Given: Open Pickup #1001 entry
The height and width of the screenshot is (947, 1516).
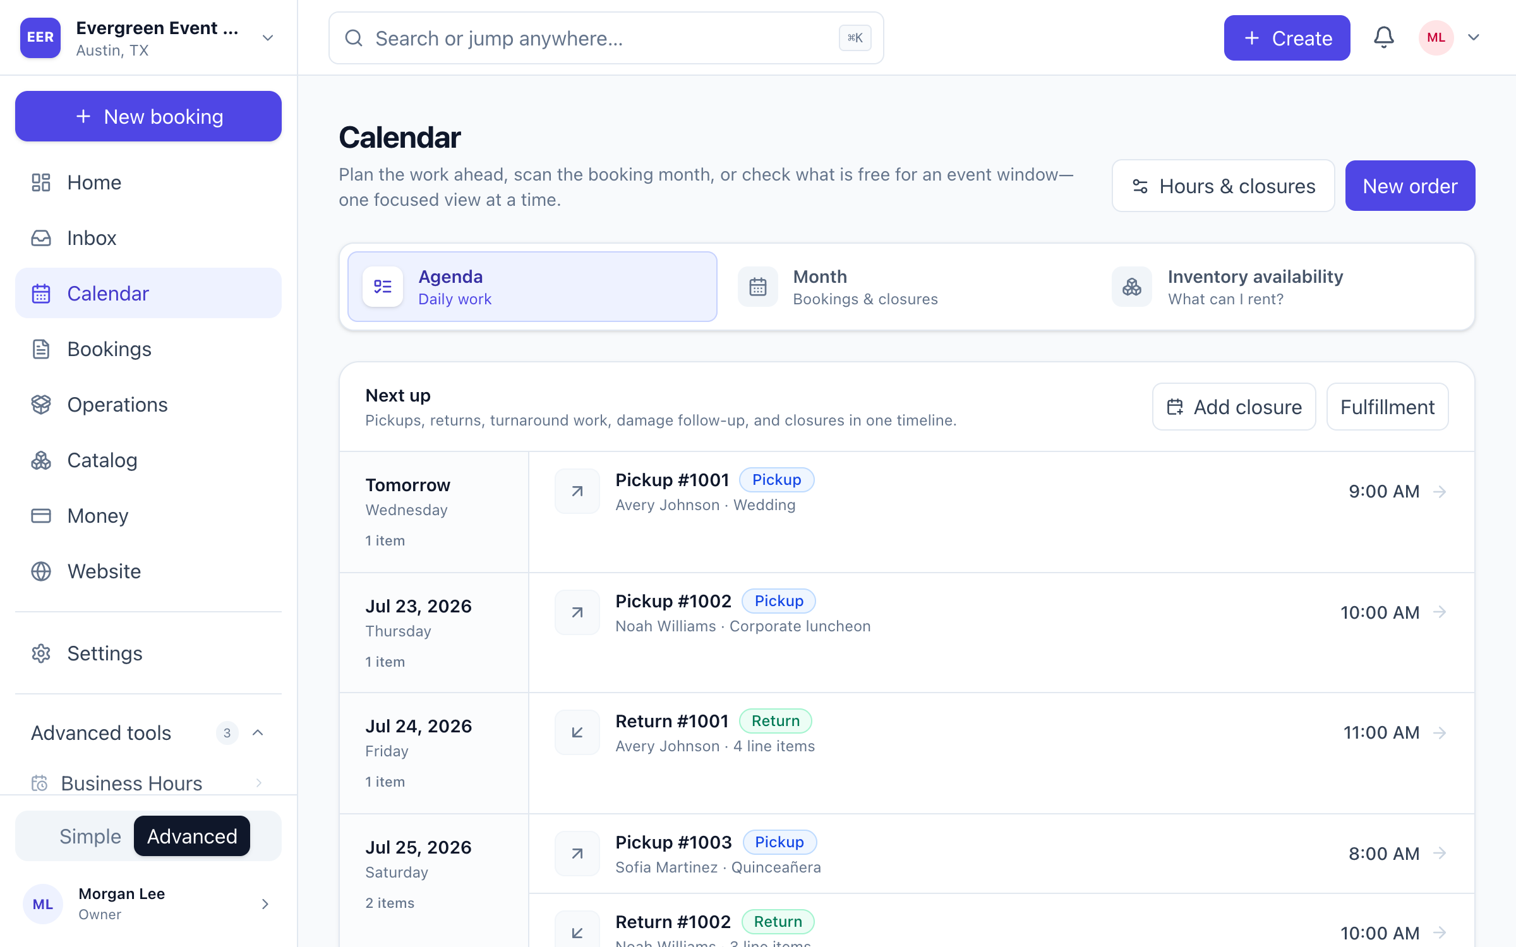Looking at the screenshot, I should pos(1001,492).
